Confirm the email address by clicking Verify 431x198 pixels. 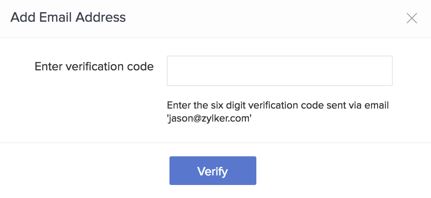(212, 171)
